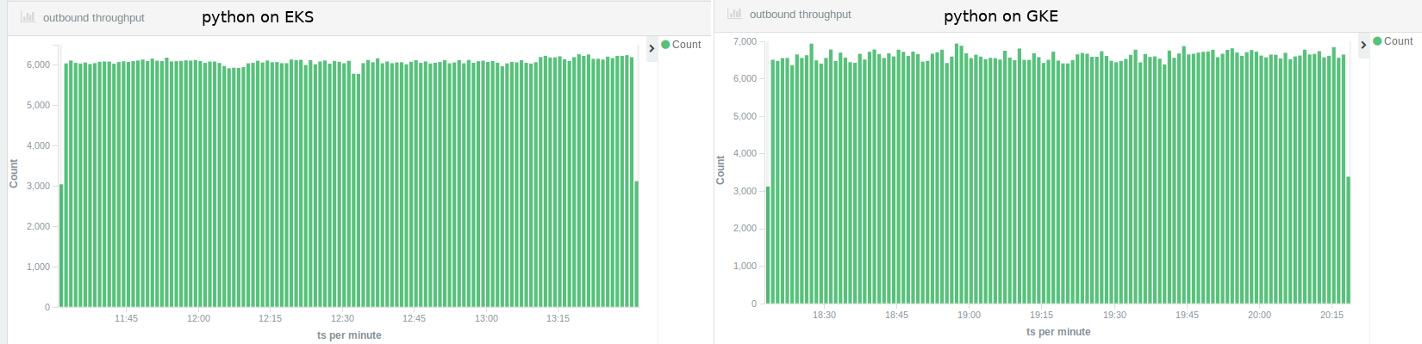Screen dimensions: 1422x344
Task: Click 'ts per minute' axis title on GKE chart
Action: (1058, 332)
